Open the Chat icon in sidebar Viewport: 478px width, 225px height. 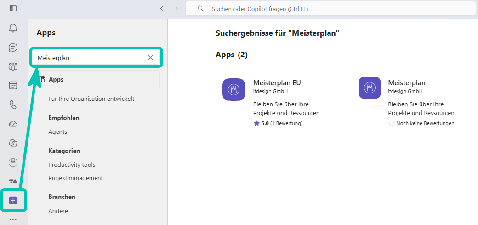[13, 48]
